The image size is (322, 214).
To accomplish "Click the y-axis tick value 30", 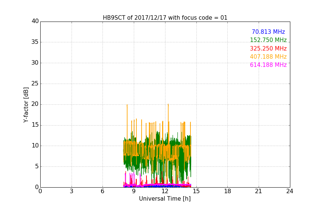I will click(x=35, y=63).
